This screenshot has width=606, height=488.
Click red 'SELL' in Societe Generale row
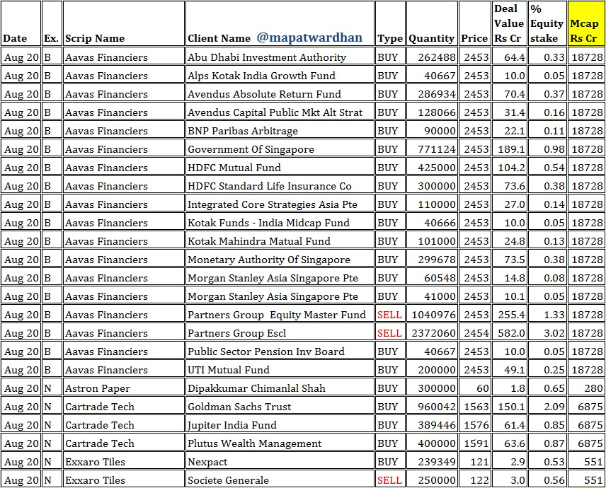[x=389, y=480]
